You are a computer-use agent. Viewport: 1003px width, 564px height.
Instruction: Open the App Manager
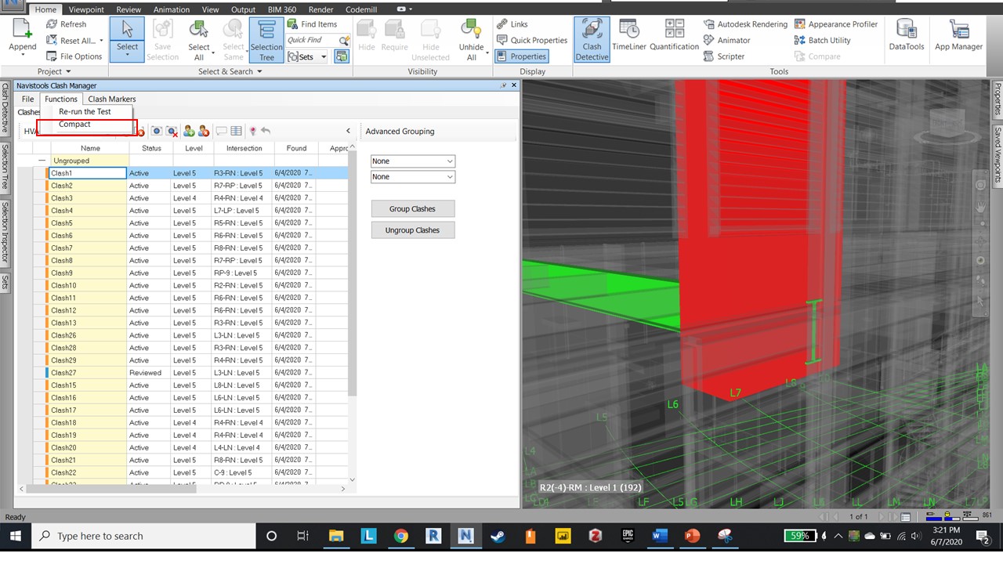958,36
